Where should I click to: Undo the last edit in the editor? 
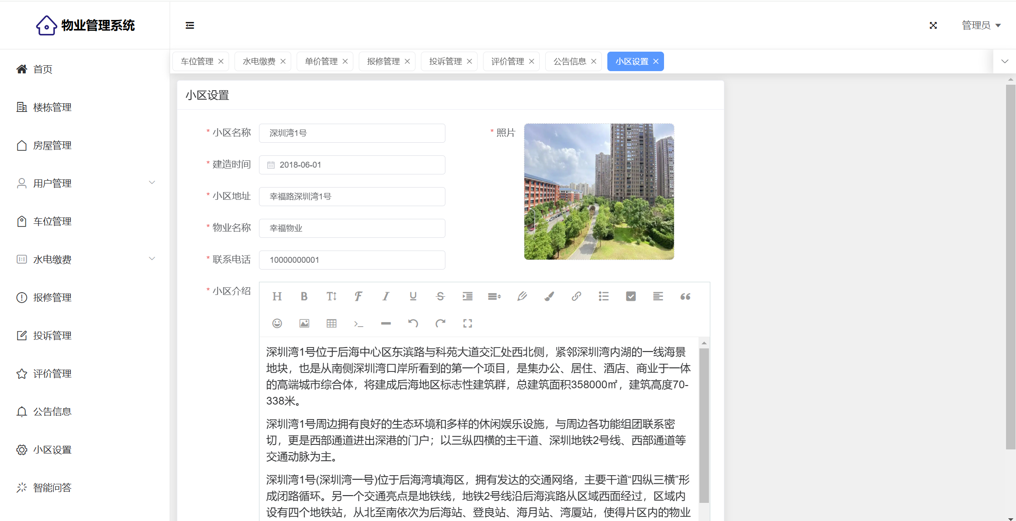(413, 323)
